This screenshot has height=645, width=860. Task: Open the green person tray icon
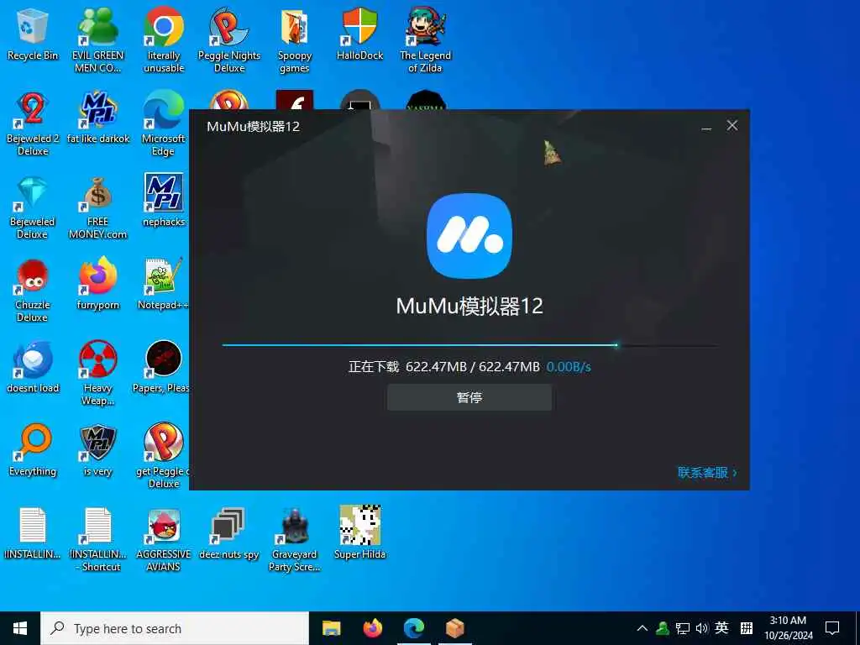click(663, 628)
